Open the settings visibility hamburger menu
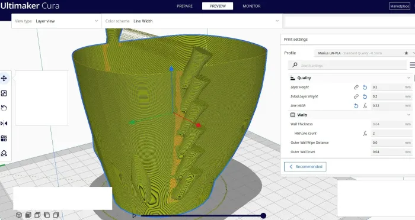This screenshot has height=220, width=415. (412, 64)
